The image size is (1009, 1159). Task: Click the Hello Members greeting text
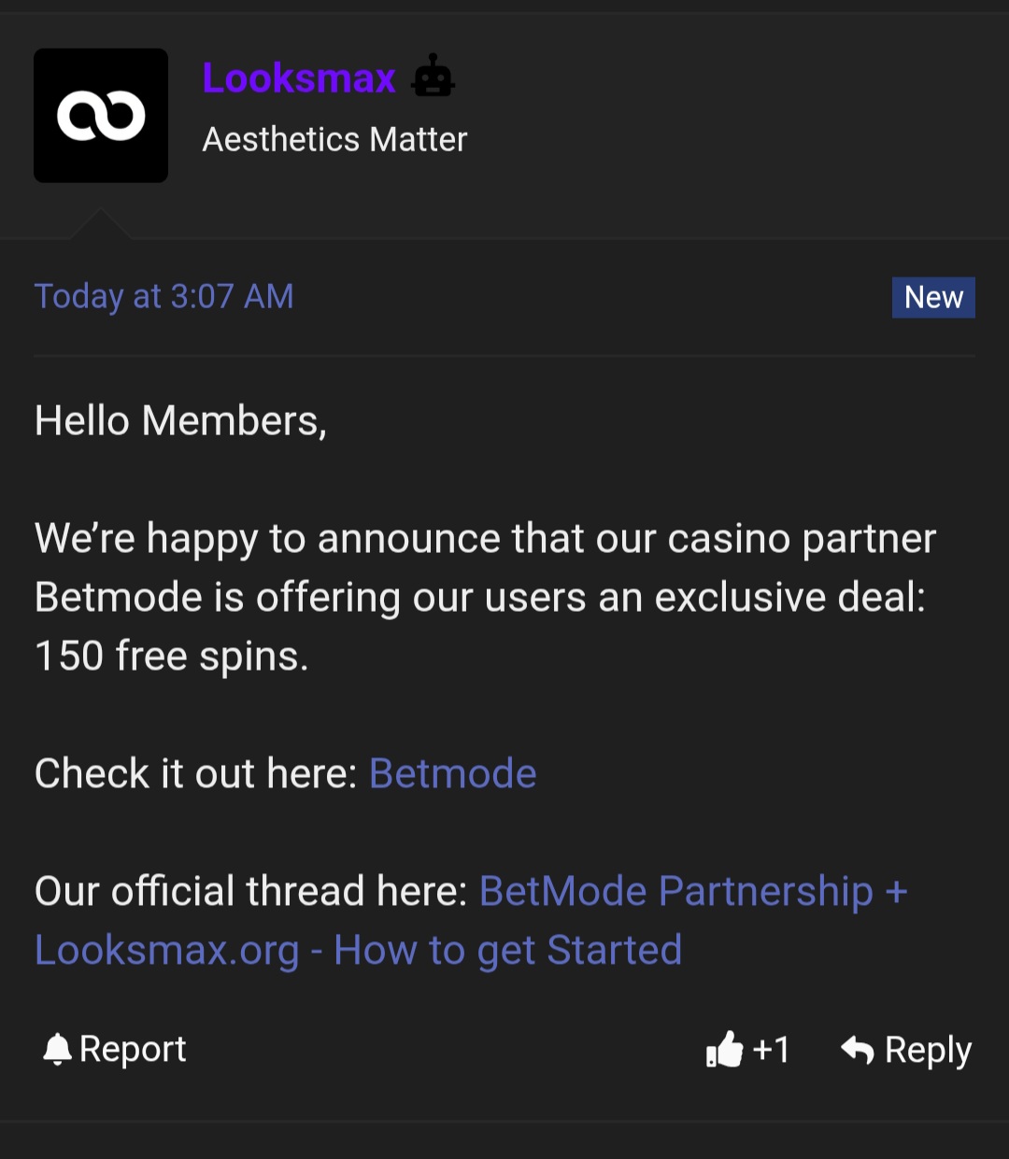tap(180, 420)
